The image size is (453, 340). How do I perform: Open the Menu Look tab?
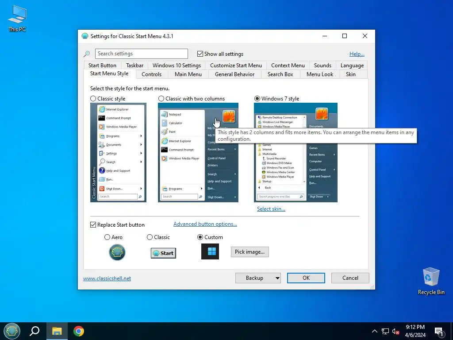pyautogui.click(x=320, y=74)
